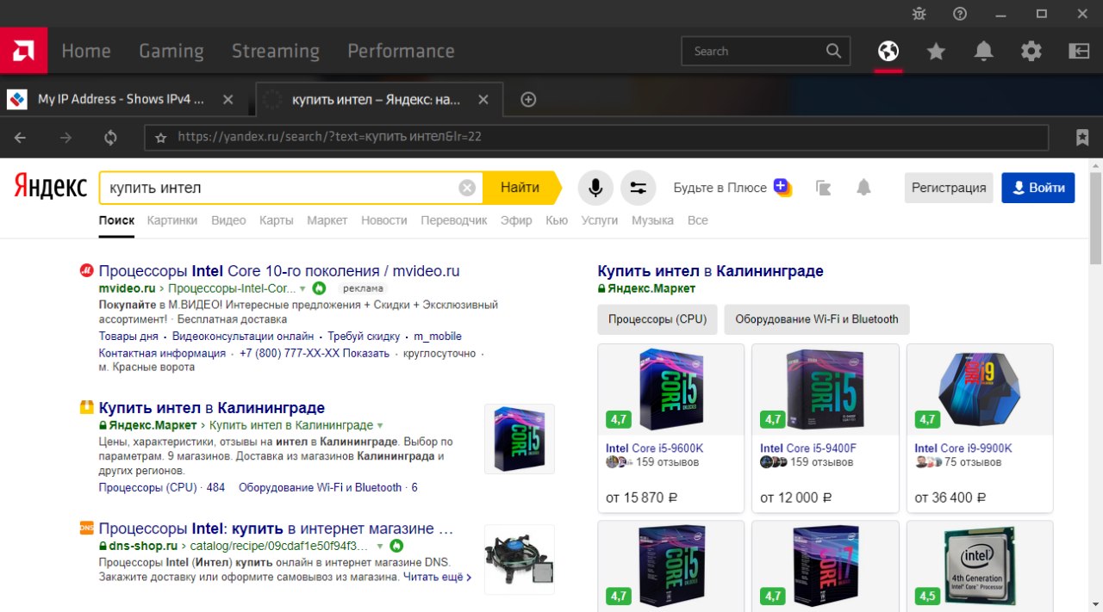Switch to Новости search tab

tap(384, 220)
